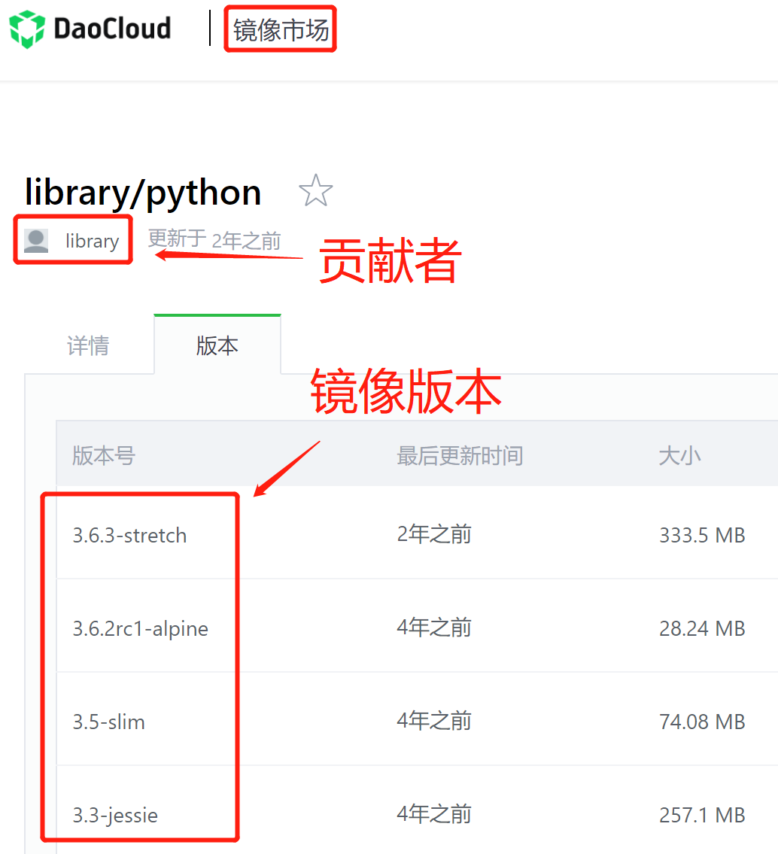
Task: Select version 3.6.3-stretch
Action: point(129,536)
